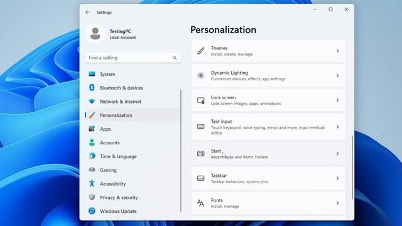Click 'Taskbar behaviors, system pins' description
Image resolution: width=402 pixels, height=226 pixels.
[x=239, y=181]
